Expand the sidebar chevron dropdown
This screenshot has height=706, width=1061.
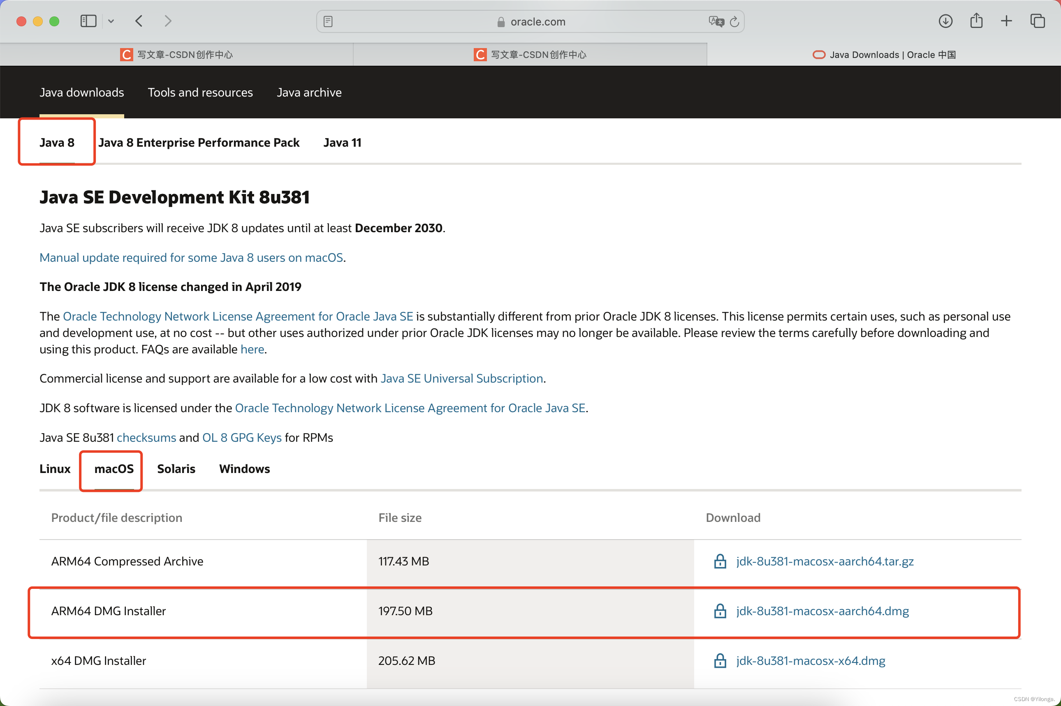111,21
